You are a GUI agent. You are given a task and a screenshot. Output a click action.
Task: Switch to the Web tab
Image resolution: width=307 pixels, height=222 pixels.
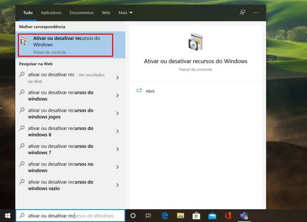tap(106, 13)
